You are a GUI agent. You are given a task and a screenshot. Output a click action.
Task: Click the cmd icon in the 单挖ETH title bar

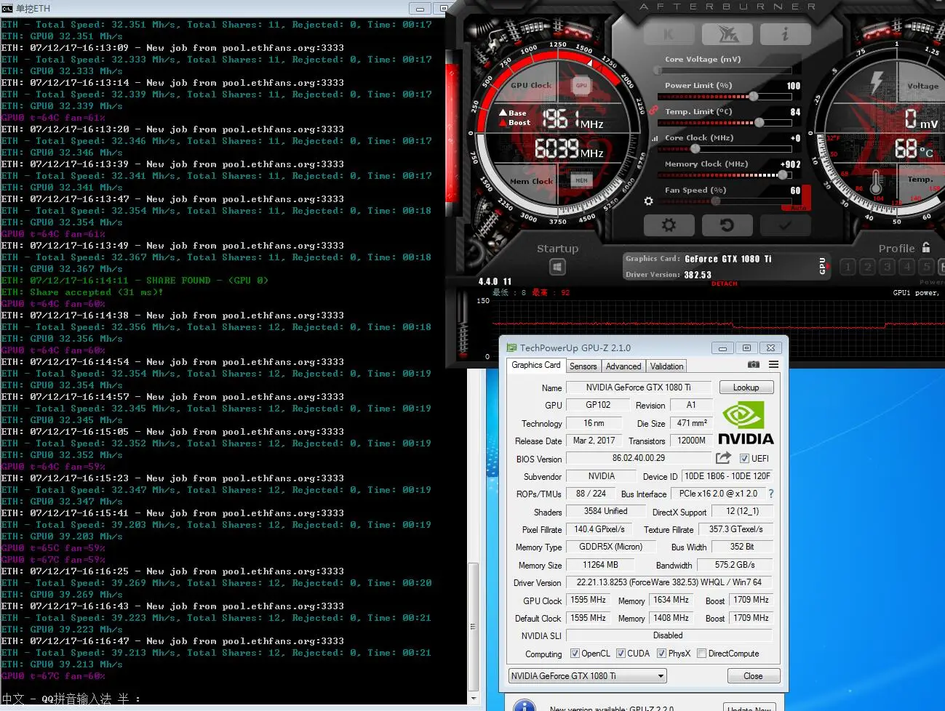[x=7, y=8]
